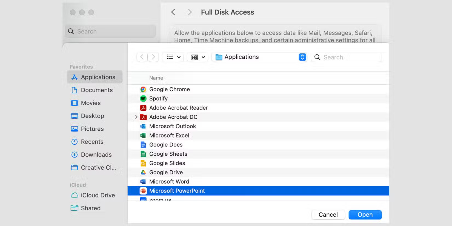Sort by the Name column header
Image resolution: width=452 pixels, height=226 pixels.
156,78
